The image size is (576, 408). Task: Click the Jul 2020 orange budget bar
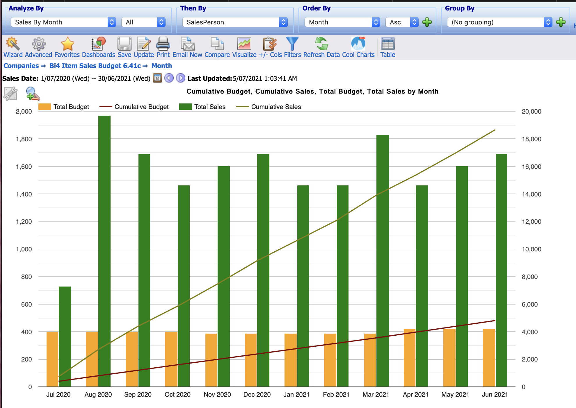pyautogui.click(x=52, y=359)
